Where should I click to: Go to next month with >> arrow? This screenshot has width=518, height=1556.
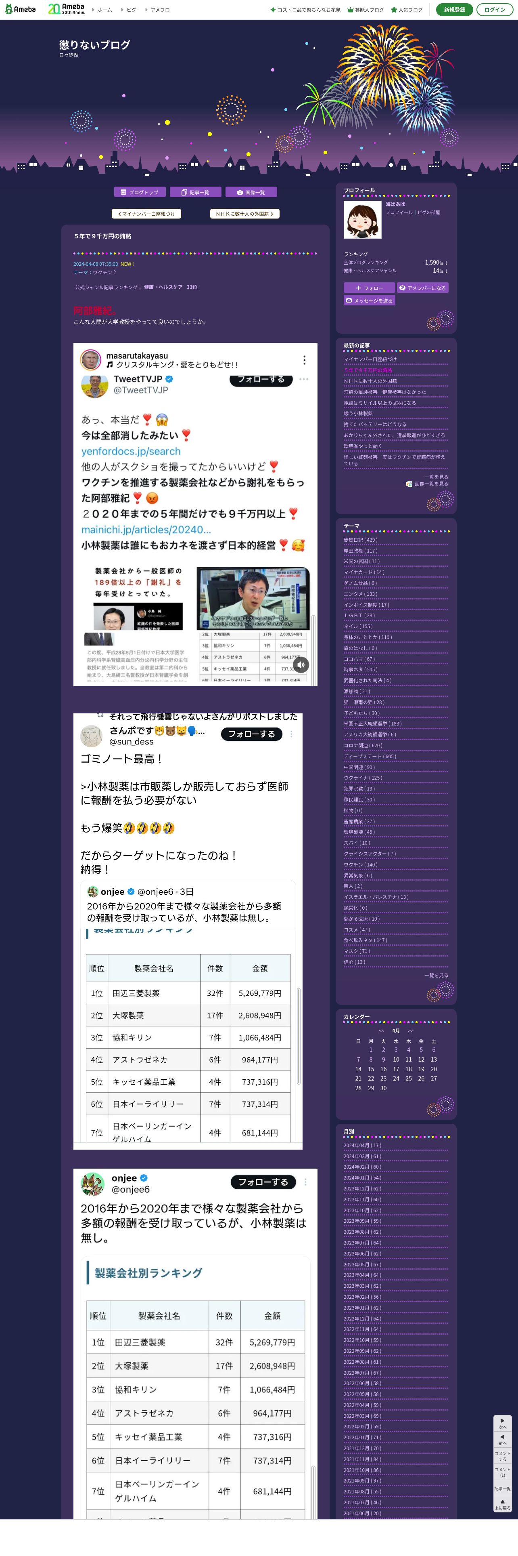[x=411, y=1030]
